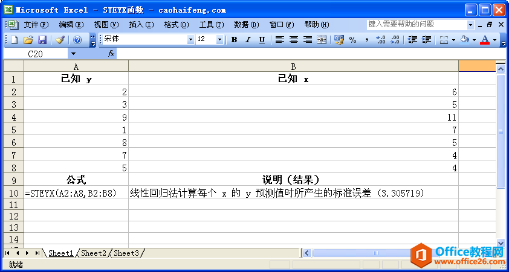509x272 pixels.
Task: Apply bold formatting
Action: 234,40
